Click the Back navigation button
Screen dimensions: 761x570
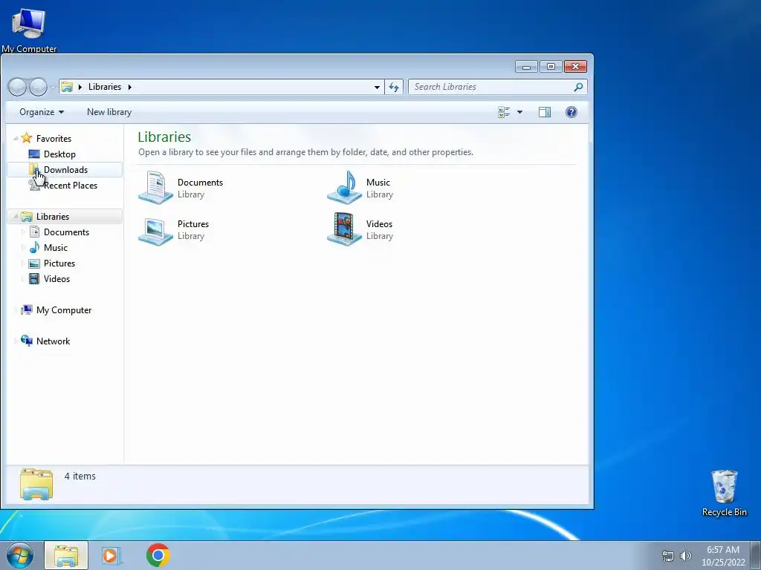click(x=18, y=88)
